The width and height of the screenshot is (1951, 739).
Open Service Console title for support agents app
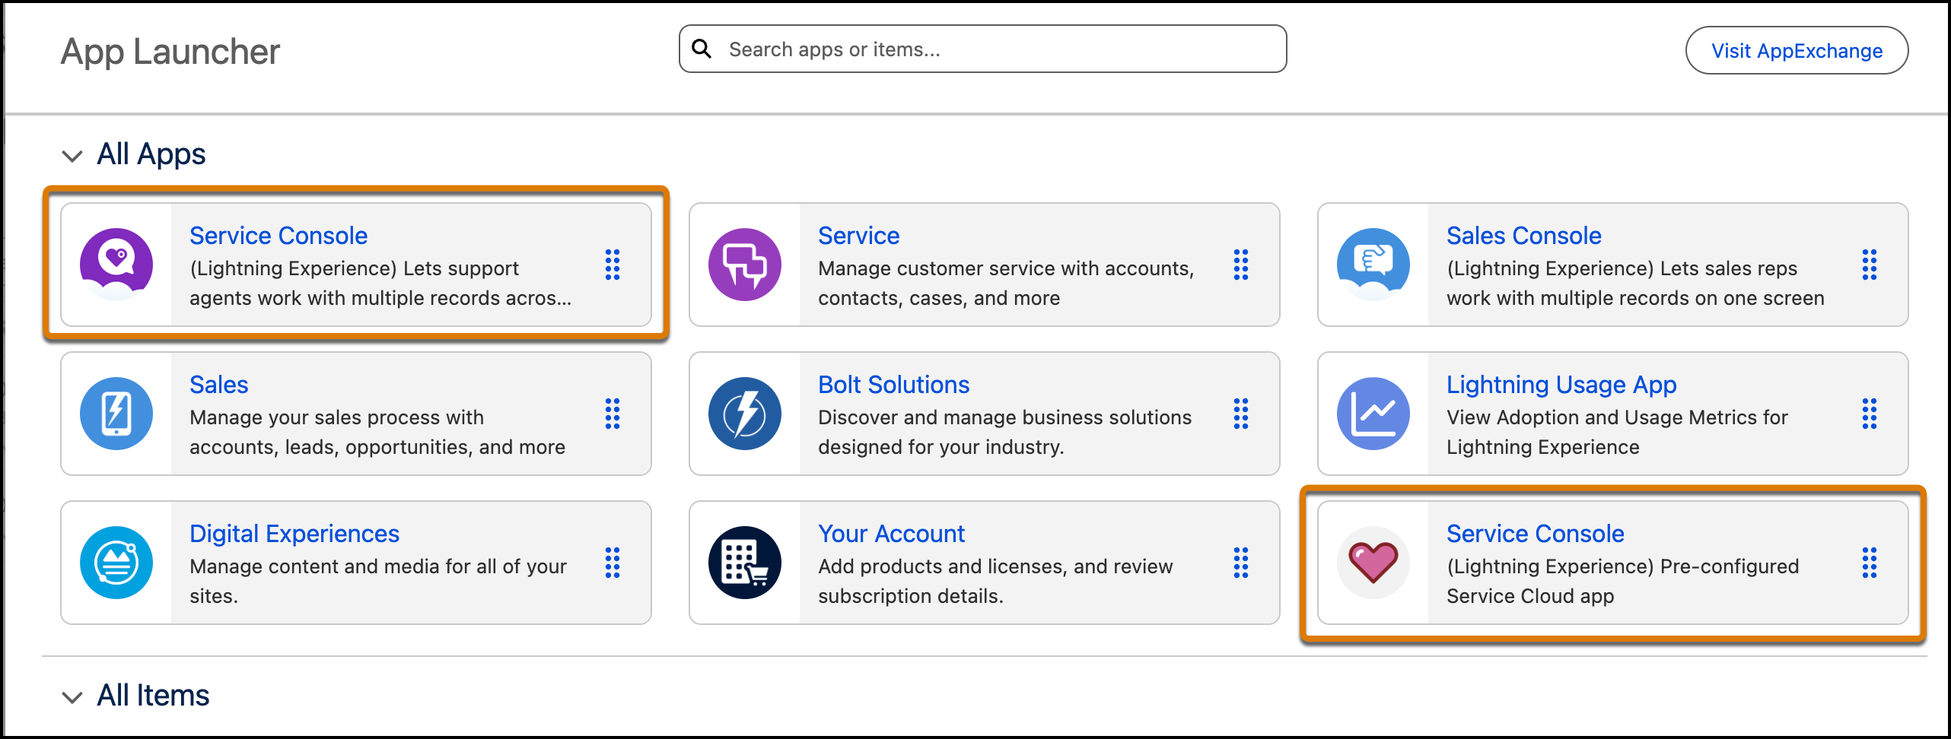point(278,236)
